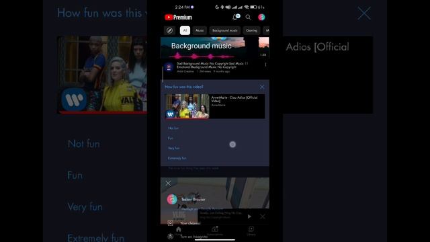
Task: Open the Sad Background Music No Copyright title
Action: (212, 65)
